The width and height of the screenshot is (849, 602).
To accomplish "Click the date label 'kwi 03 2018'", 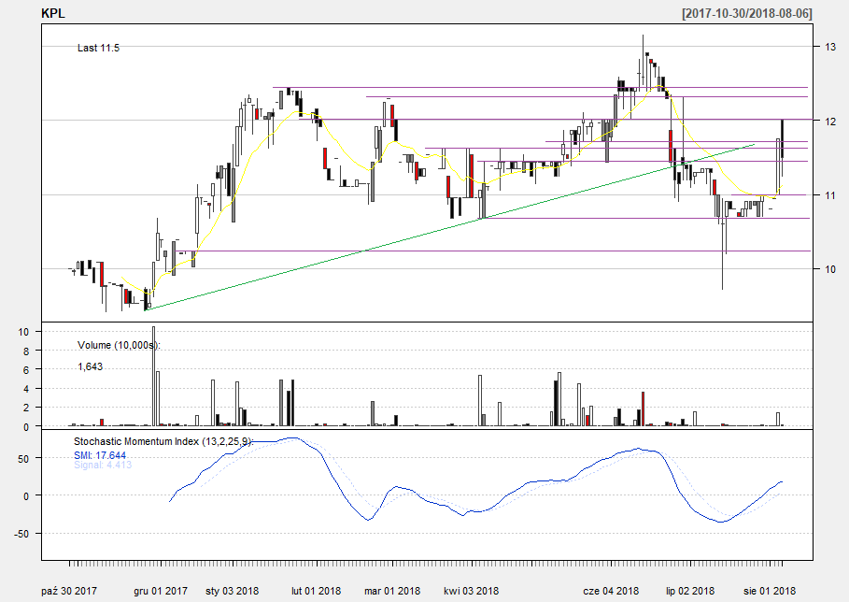I will tap(471, 591).
